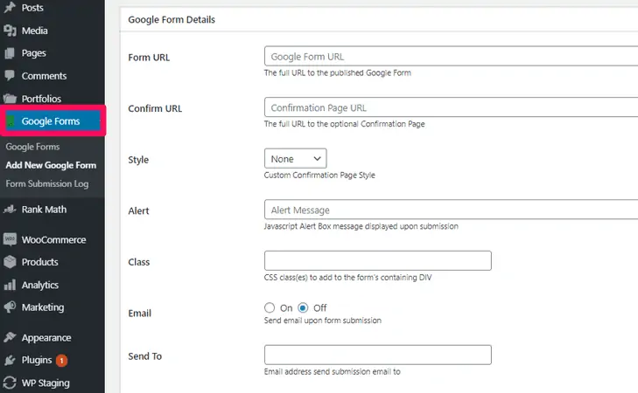Click the WooCommerce logo icon
Screen dimensions: 638x393
tap(10, 239)
